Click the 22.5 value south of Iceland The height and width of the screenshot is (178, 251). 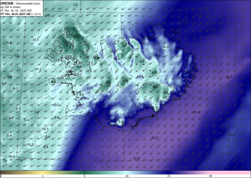click(x=154, y=138)
